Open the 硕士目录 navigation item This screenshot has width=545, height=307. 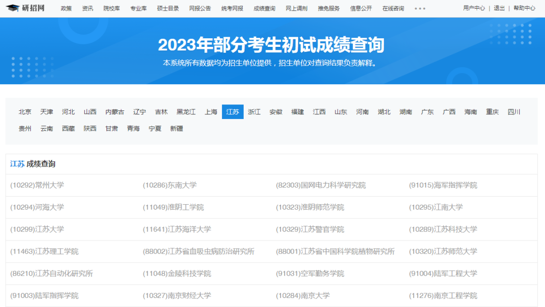pos(168,8)
